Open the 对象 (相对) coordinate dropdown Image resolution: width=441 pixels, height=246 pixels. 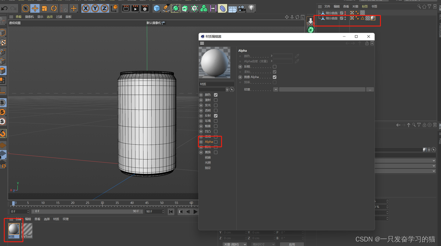235,244
